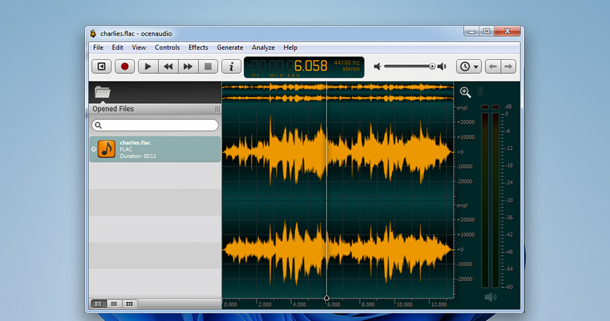Click the 2.000 mark on timeline ruler

pos(265,305)
